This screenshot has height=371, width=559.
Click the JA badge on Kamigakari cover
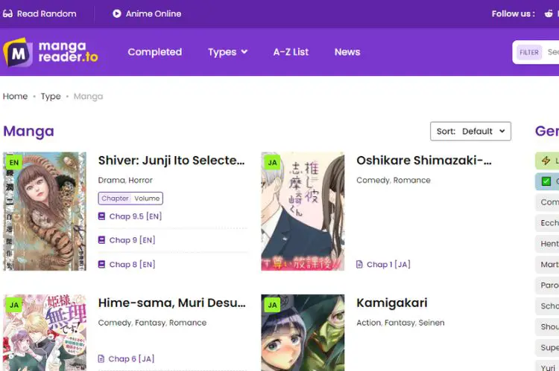point(272,305)
